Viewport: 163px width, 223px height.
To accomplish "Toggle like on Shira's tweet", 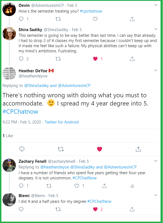I will click(95, 59).
